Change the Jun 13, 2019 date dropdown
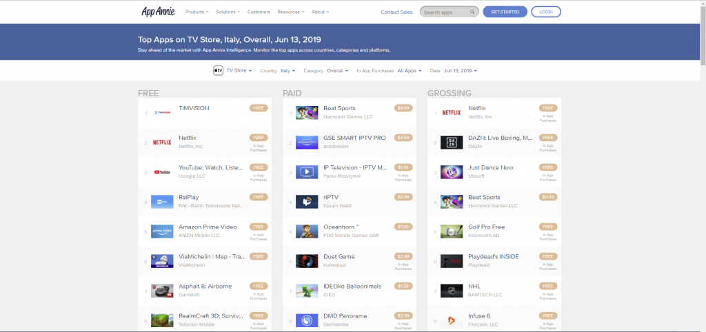Image resolution: width=706 pixels, height=332 pixels. click(460, 71)
